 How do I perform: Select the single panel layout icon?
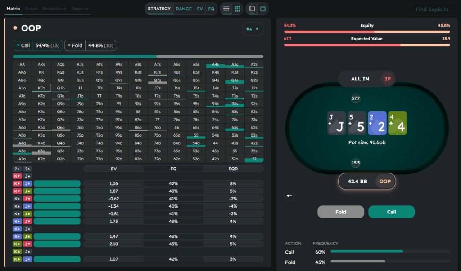coord(263,9)
